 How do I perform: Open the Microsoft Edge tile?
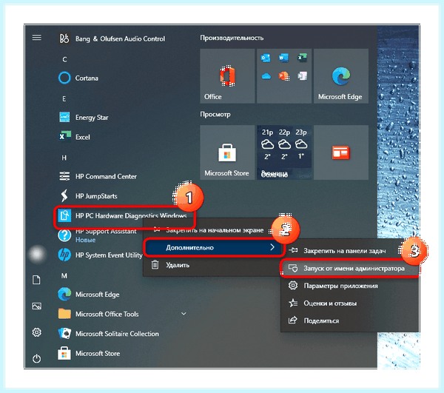tap(341, 76)
